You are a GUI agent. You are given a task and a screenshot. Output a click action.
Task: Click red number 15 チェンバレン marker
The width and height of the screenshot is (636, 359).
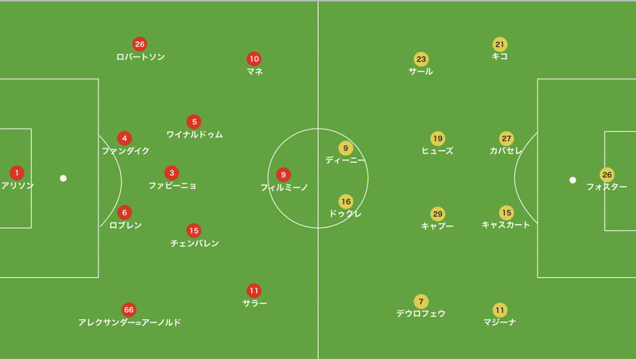(194, 230)
